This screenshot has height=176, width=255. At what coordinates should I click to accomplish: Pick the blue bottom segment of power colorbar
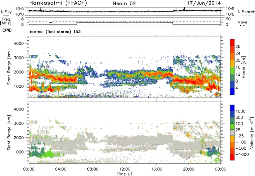[232, 91]
